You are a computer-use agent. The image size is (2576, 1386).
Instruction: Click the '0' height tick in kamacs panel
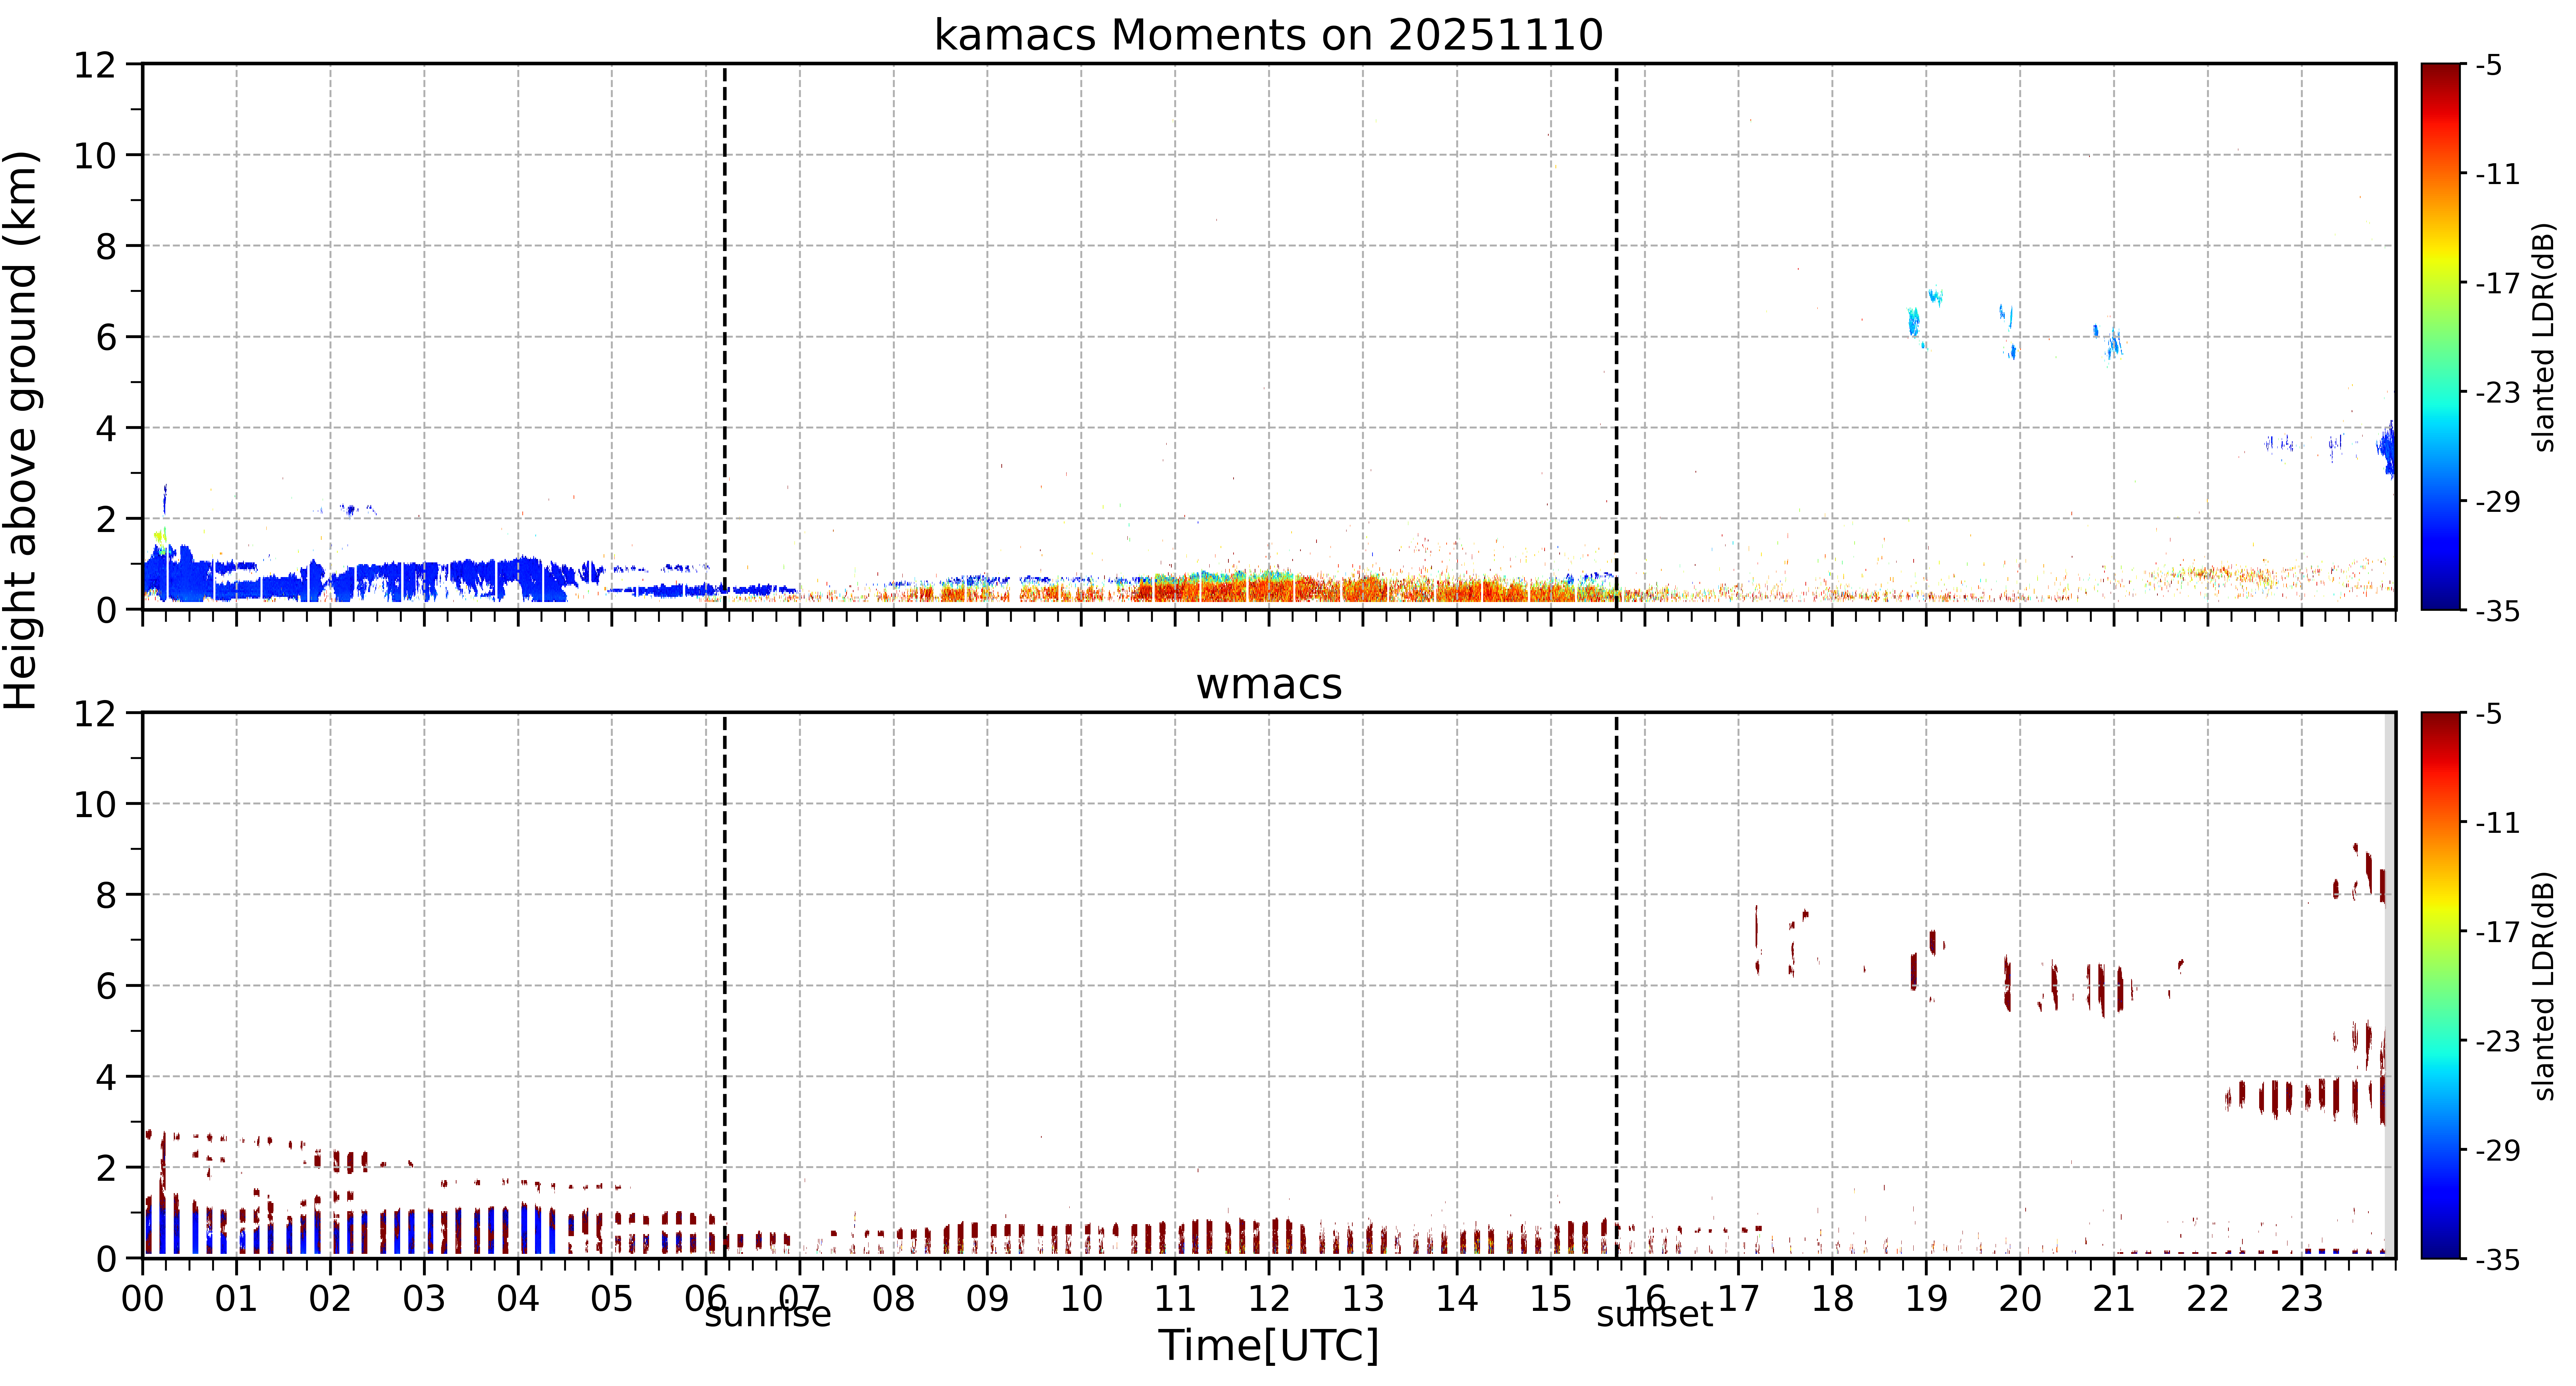[x=106, y=610]
